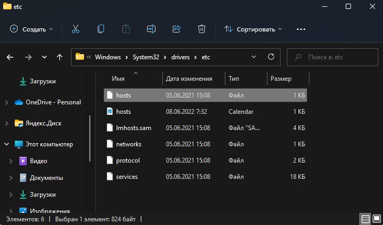
Task: Click the Файл "SA... type cell
Action: click(x=244, y=128)
